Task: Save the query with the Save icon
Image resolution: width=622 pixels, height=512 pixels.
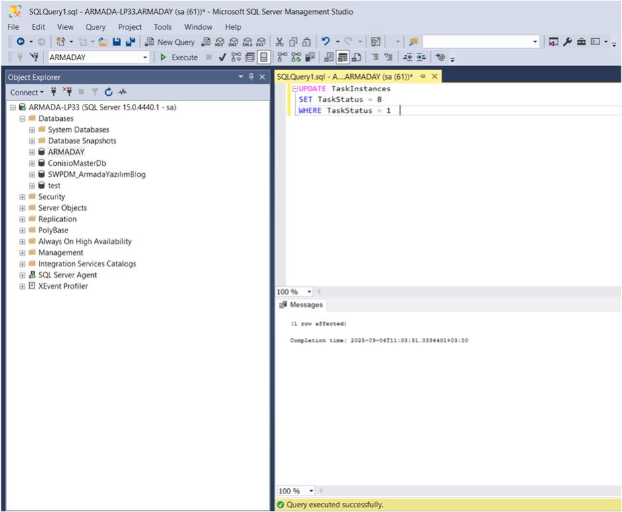Action: click(x=116, y=42)
